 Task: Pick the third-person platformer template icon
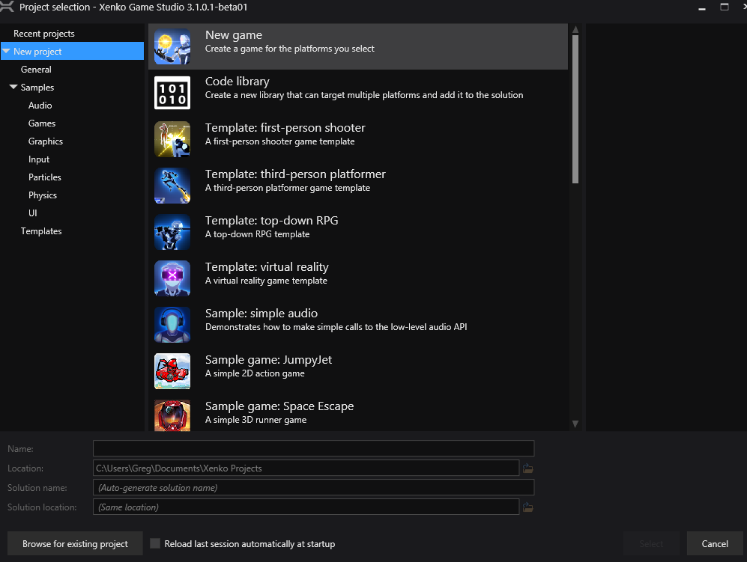(172, 186)
